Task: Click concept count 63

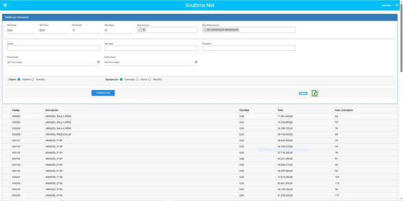Action: point(336,116)
